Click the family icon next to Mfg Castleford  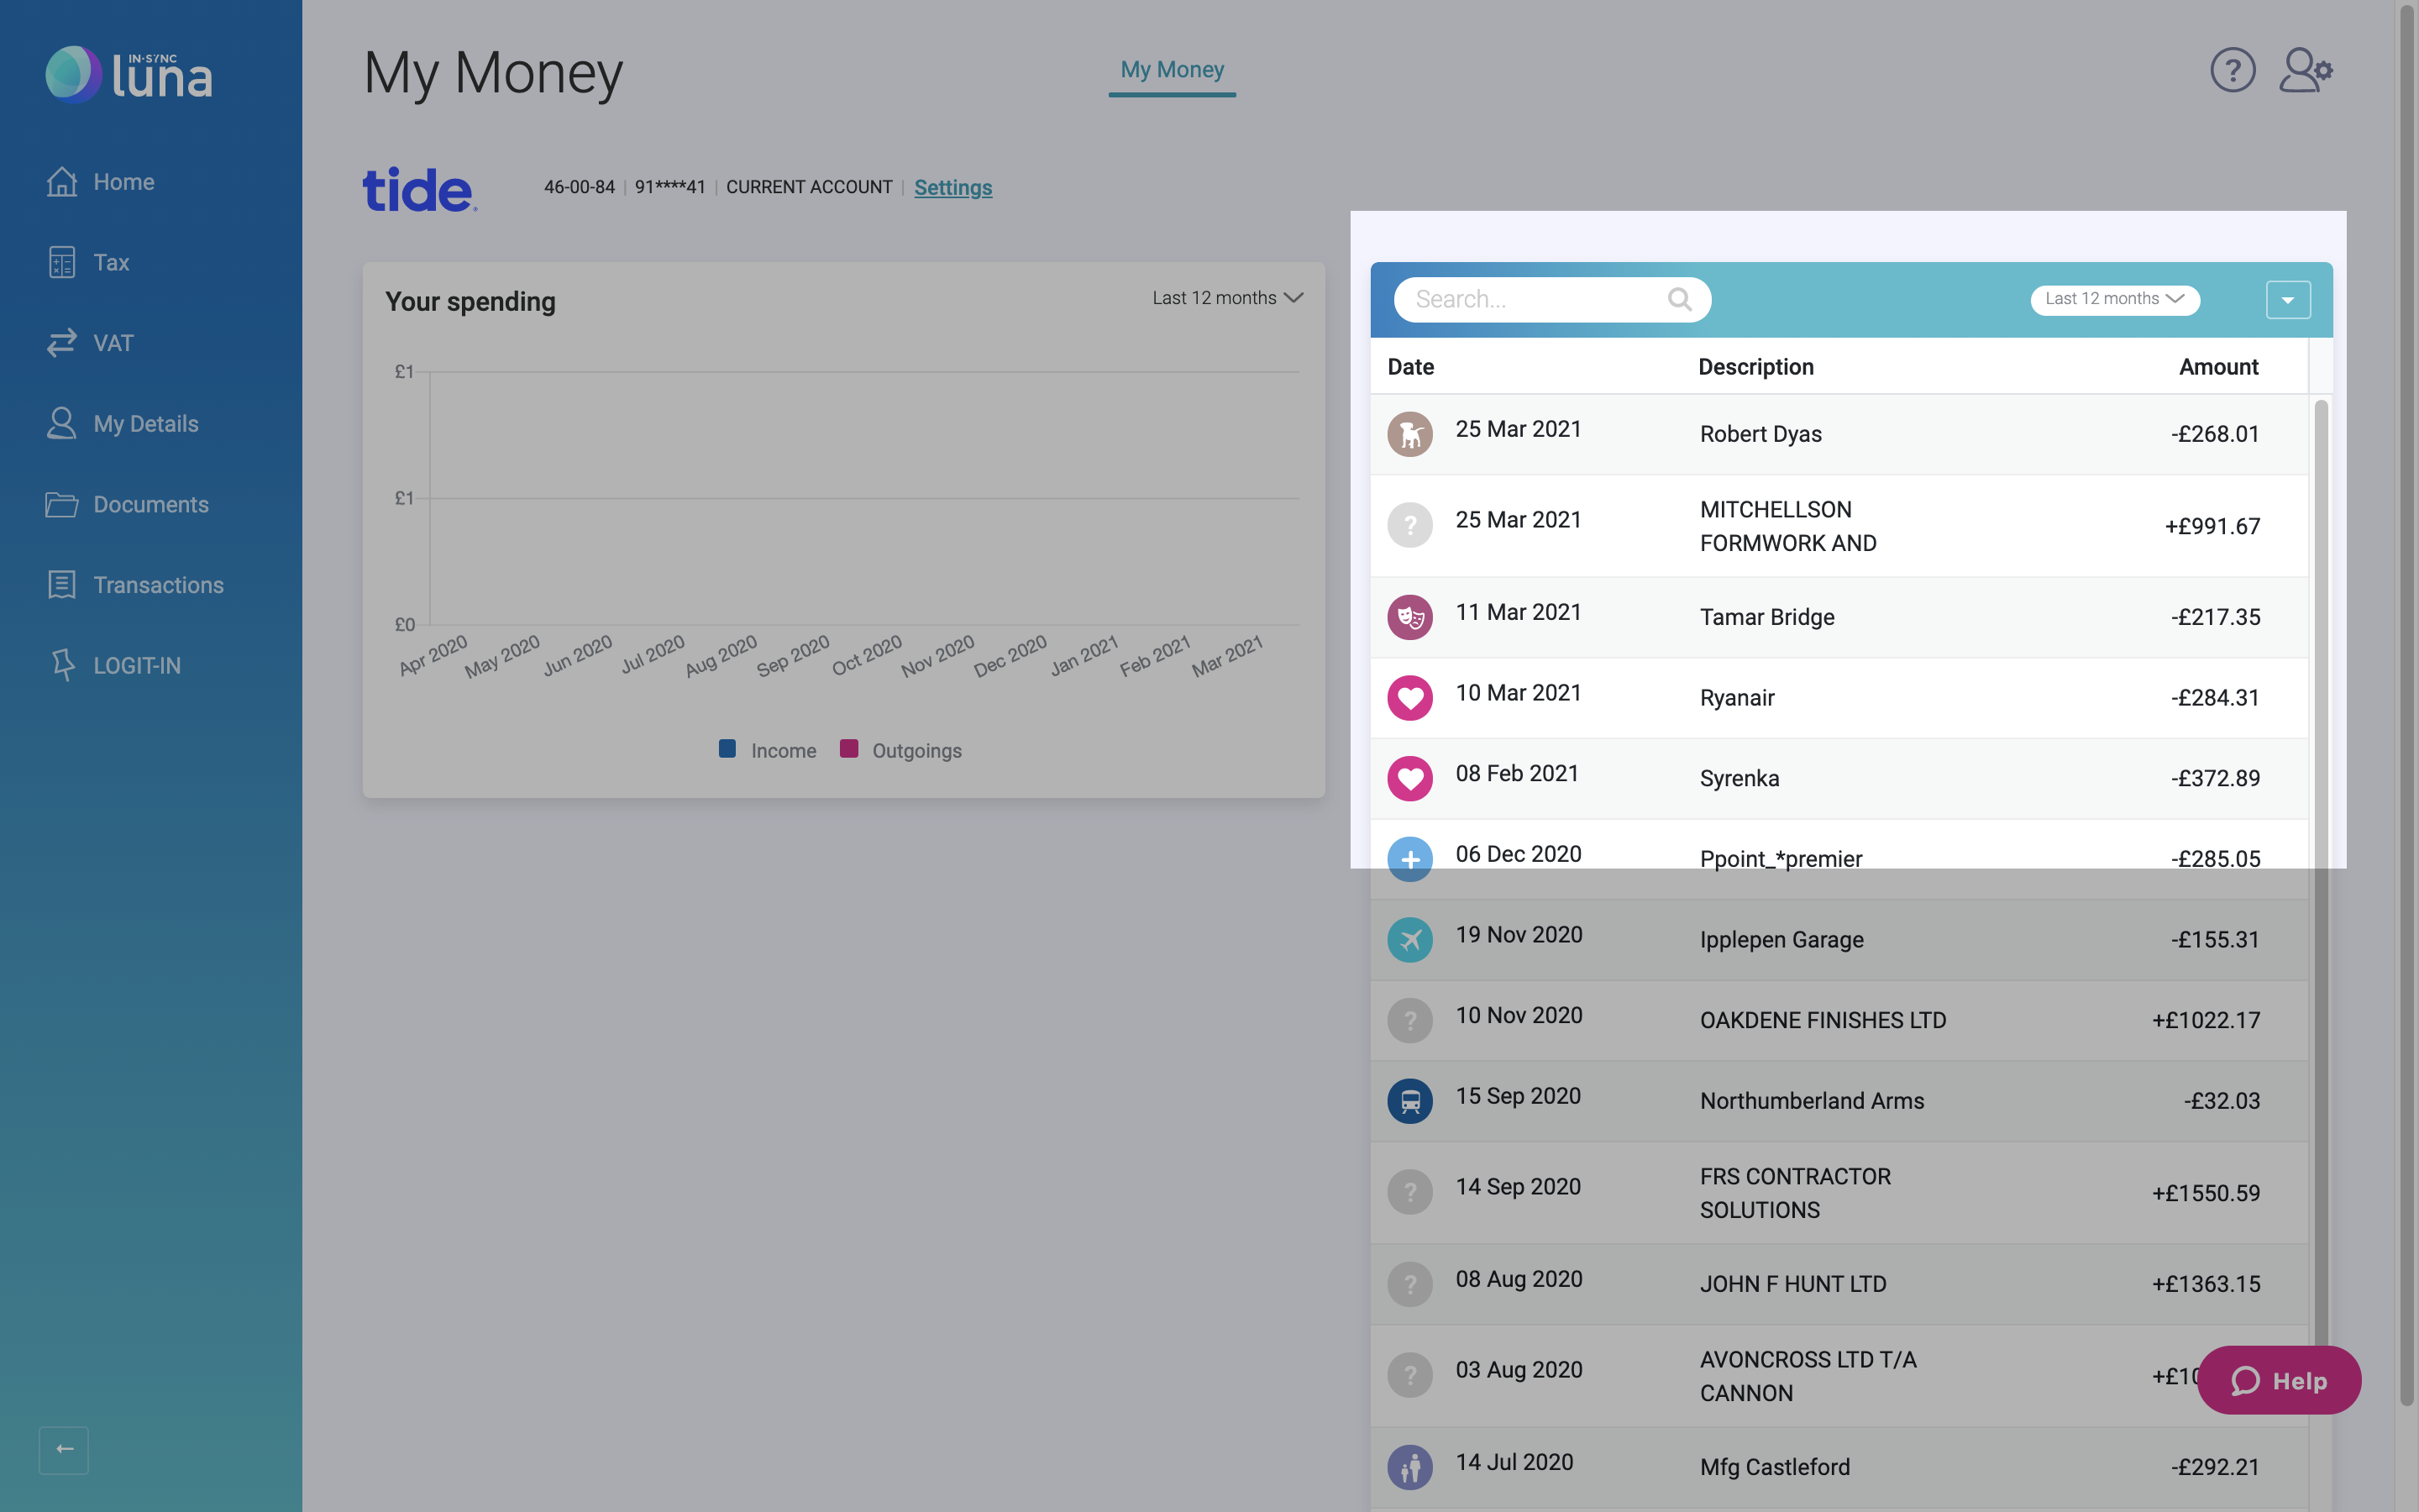pyautogui.click(x=1410, y=1466)
